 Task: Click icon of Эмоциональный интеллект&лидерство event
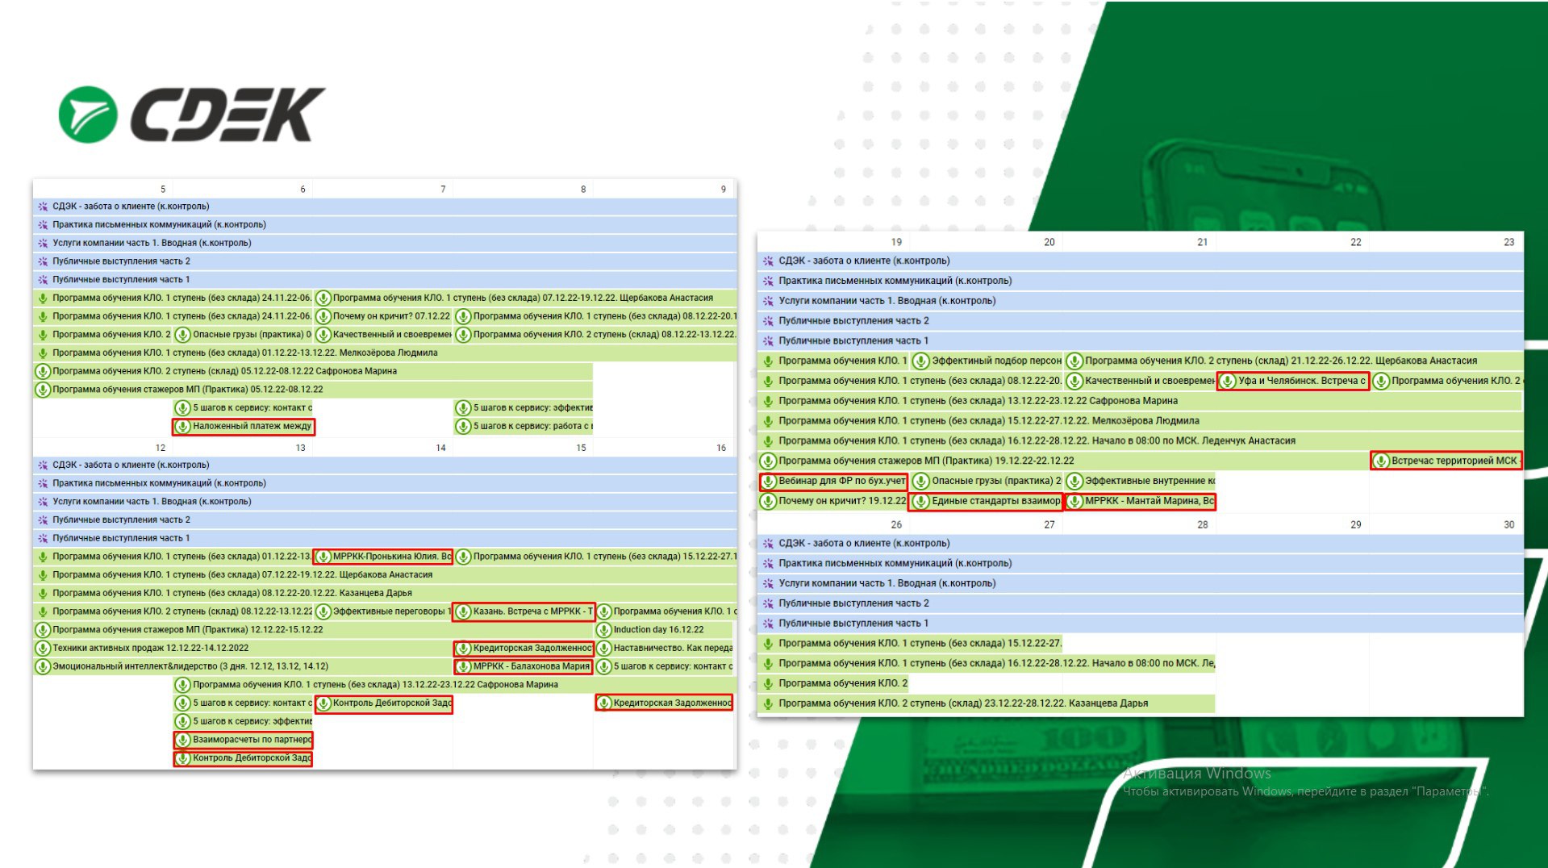tap(43, 666)
